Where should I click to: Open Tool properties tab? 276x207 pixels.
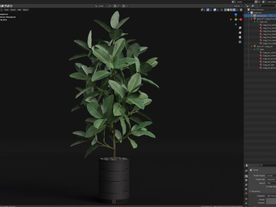pos(246,171)
